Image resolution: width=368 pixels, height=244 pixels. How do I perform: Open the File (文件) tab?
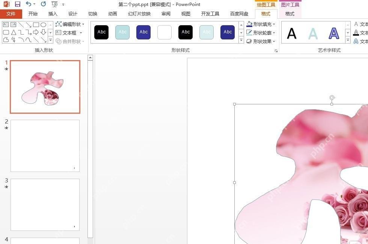click(11, 14)
